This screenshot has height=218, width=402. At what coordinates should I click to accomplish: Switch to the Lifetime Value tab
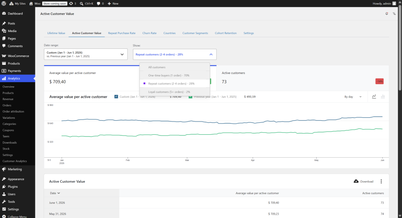coord(56,33)
